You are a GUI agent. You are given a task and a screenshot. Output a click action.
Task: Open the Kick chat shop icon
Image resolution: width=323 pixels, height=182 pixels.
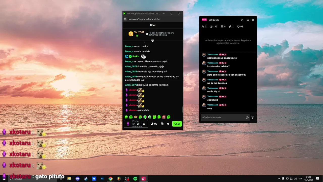click(162, 124)
